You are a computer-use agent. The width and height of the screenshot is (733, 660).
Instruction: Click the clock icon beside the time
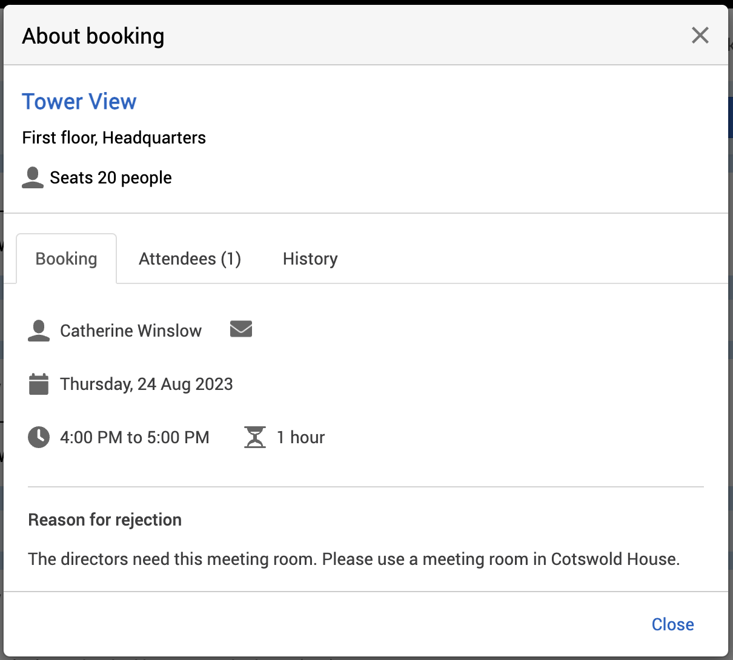39,437
